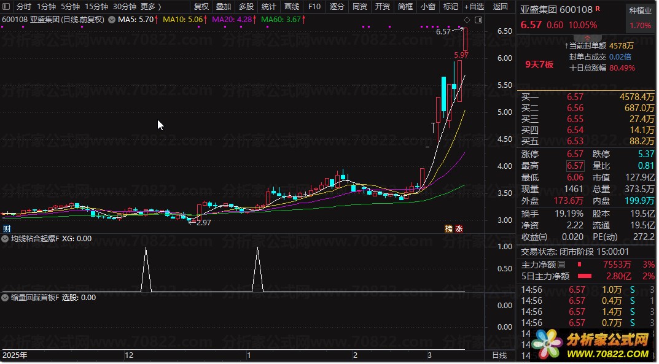The image size is (659, 364).
Task: Click the MA10: 5.06 indicator label
Action: pos(184,19)
